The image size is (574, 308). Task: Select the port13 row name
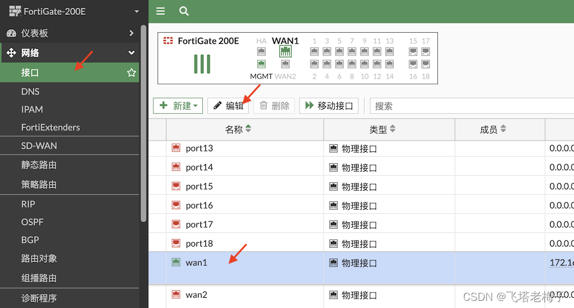tap(199, 148)
